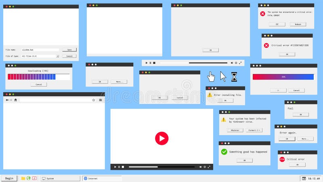The image size is (323, 182).
Task: Click the red X icon in fatal error dialog
Action: tap(263, 14)
